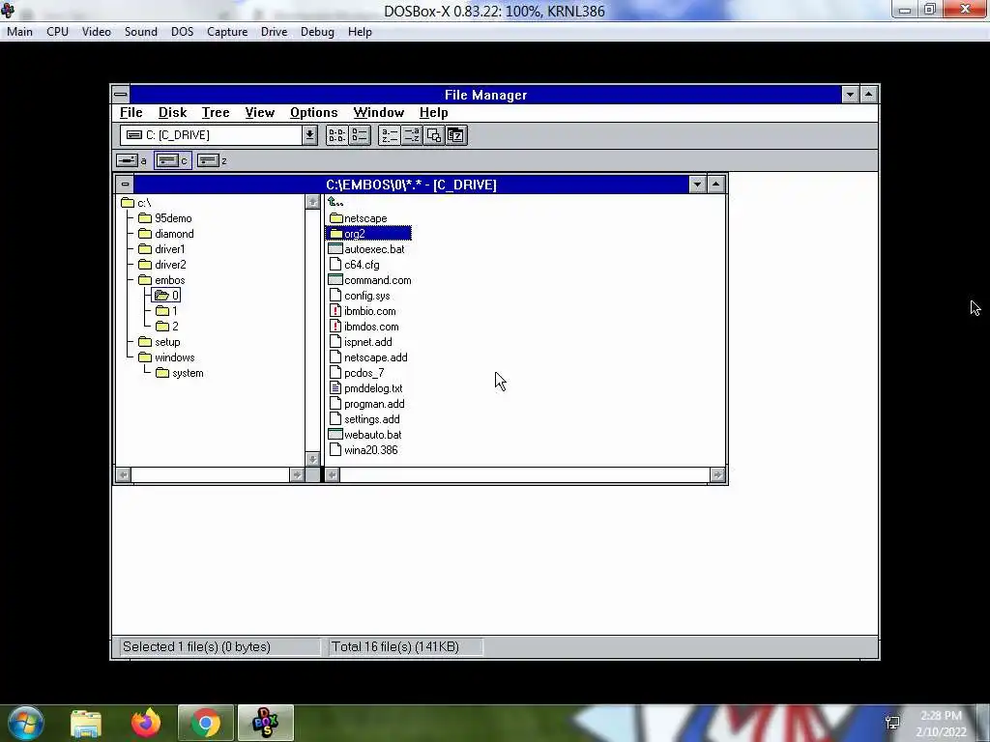Select progman.add in file list
The height and width of the screenshot is (742, 990).
click(366, 404)
